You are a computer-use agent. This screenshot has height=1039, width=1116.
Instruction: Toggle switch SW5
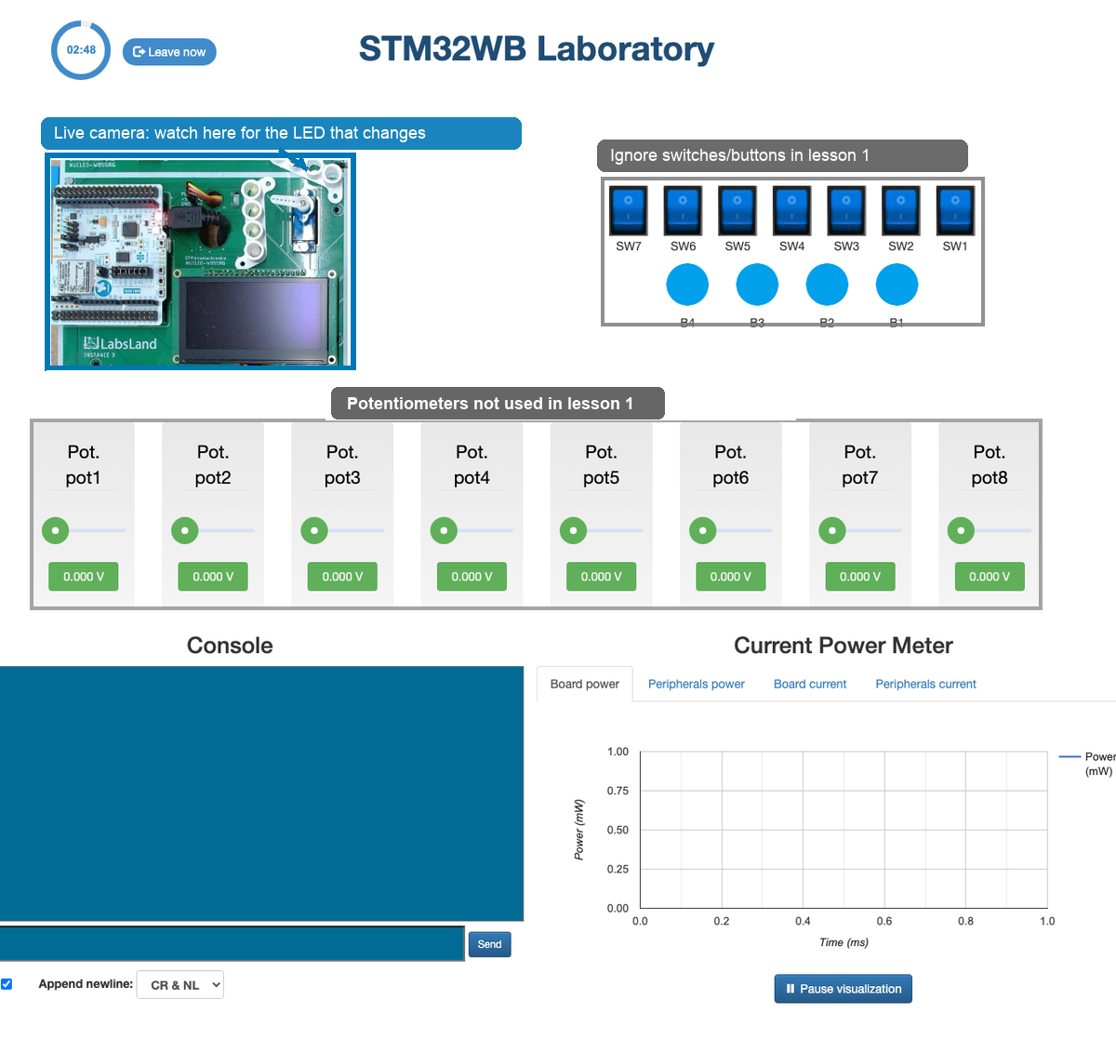pyautogui.click(x=737, y=210)
